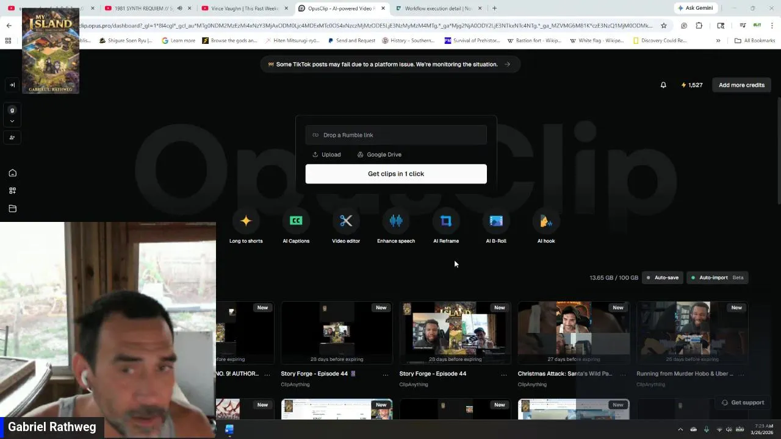Image resolution: width=781 pixels, height=439 pixels.
Task: Expand the bookmarks bar overflow chevron
Action: pos(718,41)
